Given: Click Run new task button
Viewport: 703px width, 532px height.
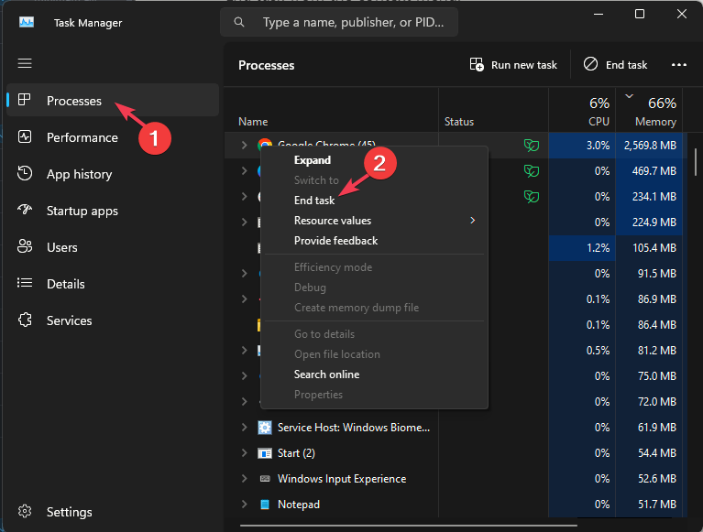Looking at the screenshot, I should click(x=513, y=65).
